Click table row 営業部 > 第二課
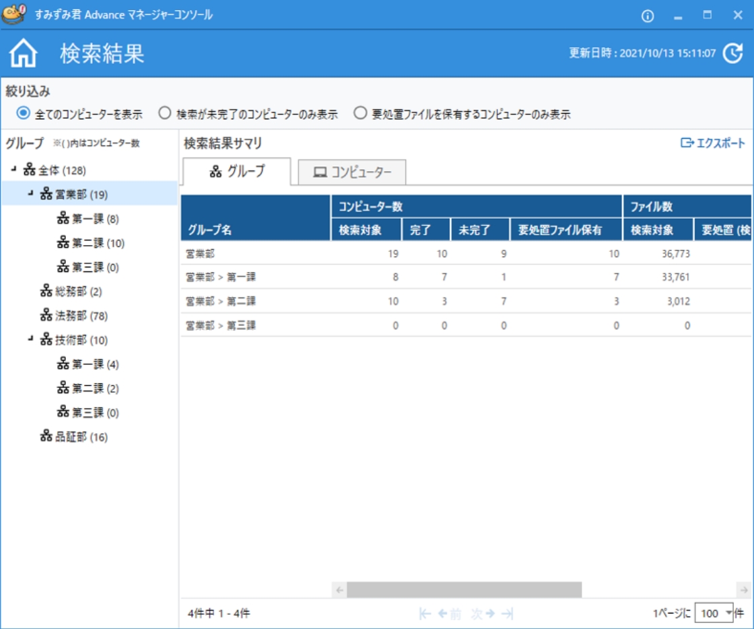 (x=466, y=301)
